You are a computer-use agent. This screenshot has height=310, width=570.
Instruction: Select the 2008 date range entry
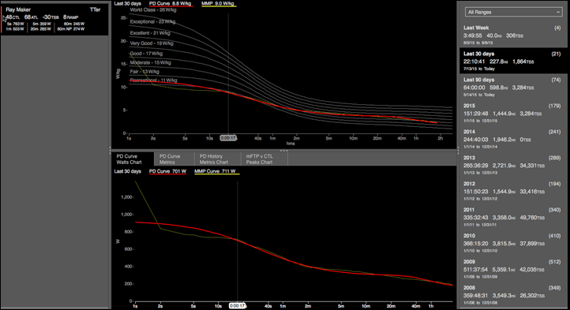pyautogui.click(x=512, y=295)
